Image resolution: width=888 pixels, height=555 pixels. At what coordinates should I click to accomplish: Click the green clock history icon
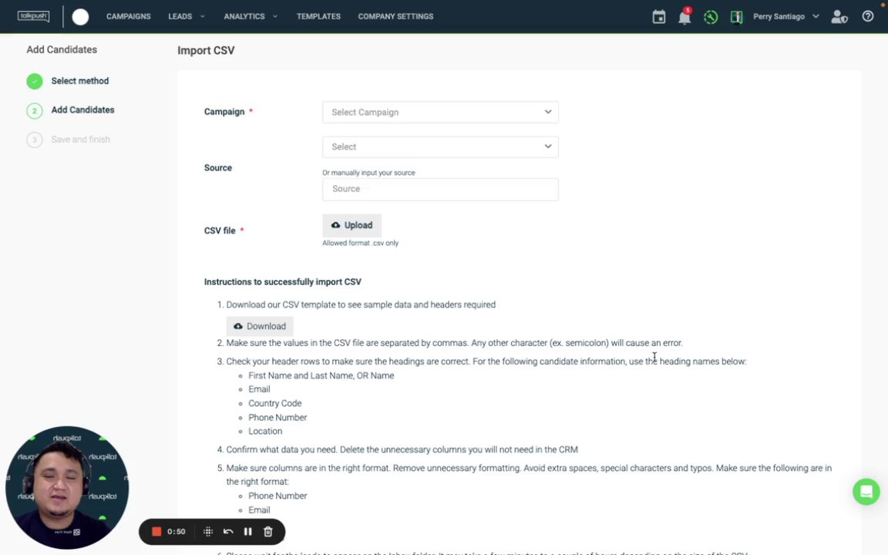pyautogui.click(x=711, y=17)
